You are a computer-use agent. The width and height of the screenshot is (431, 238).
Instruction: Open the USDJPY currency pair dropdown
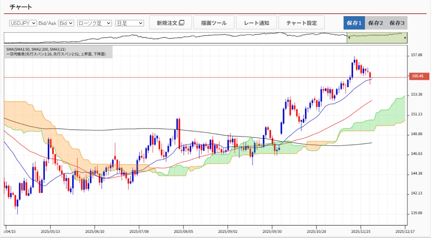pyautogui.click(x=23, y=23)
